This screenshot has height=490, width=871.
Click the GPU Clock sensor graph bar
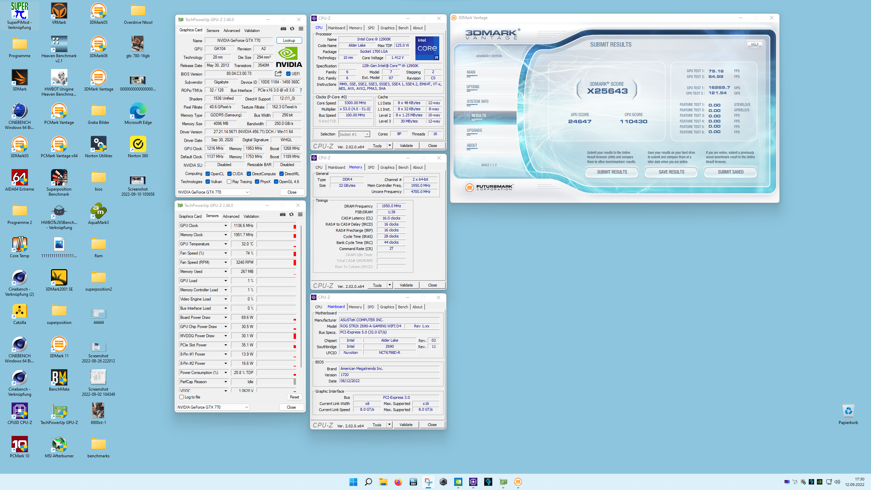tap(276, 226)
